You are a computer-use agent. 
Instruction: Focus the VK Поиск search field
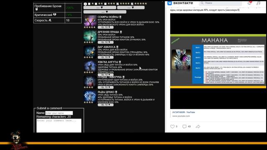(220, 3)
